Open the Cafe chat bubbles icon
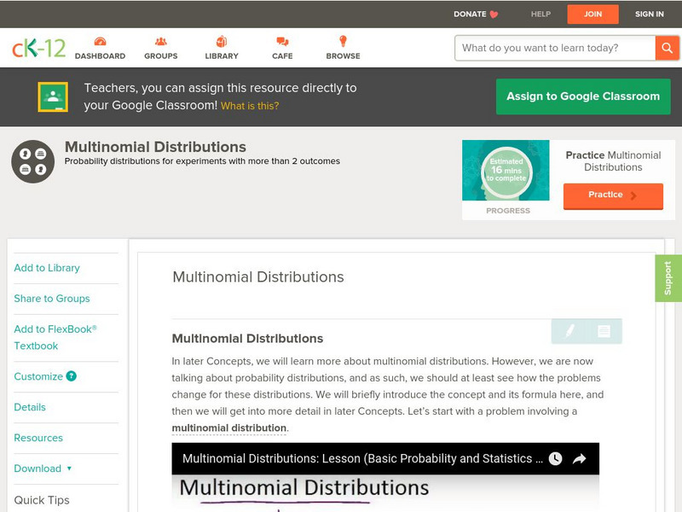The height and width of the screenshot is (512, 682). click(x=282, y=41)
